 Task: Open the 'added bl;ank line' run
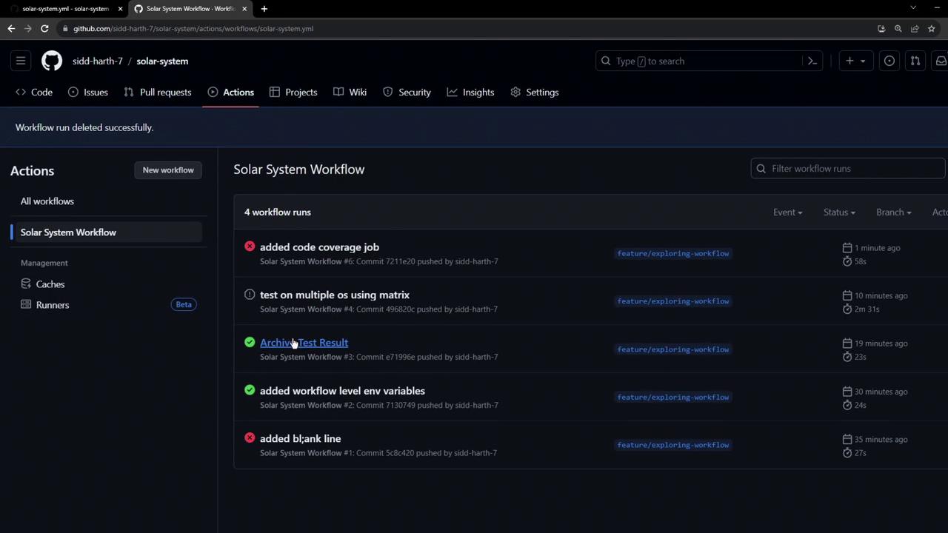click(300, 438)
